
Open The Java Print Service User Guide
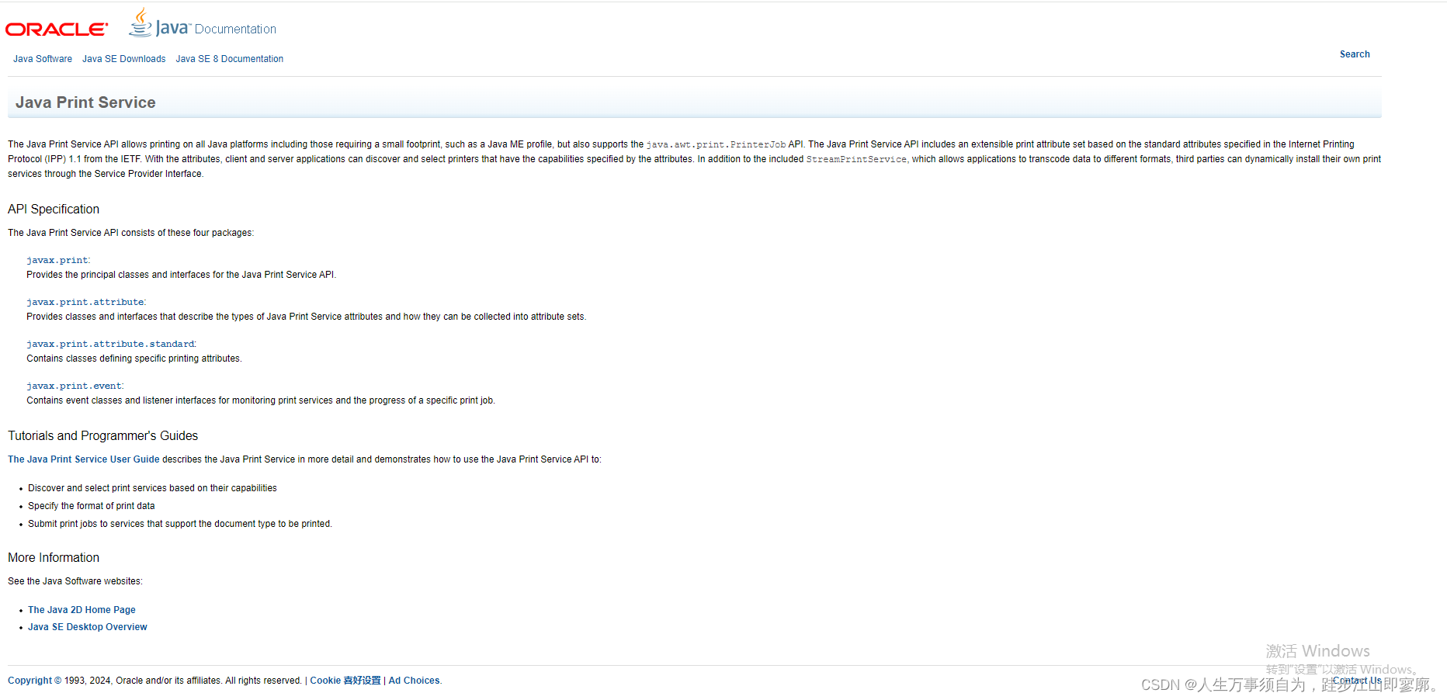pos(84,459)
